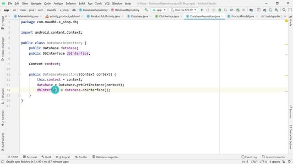
Task: Open the '4 spaces' indent settings
Action: pos(275,162)
